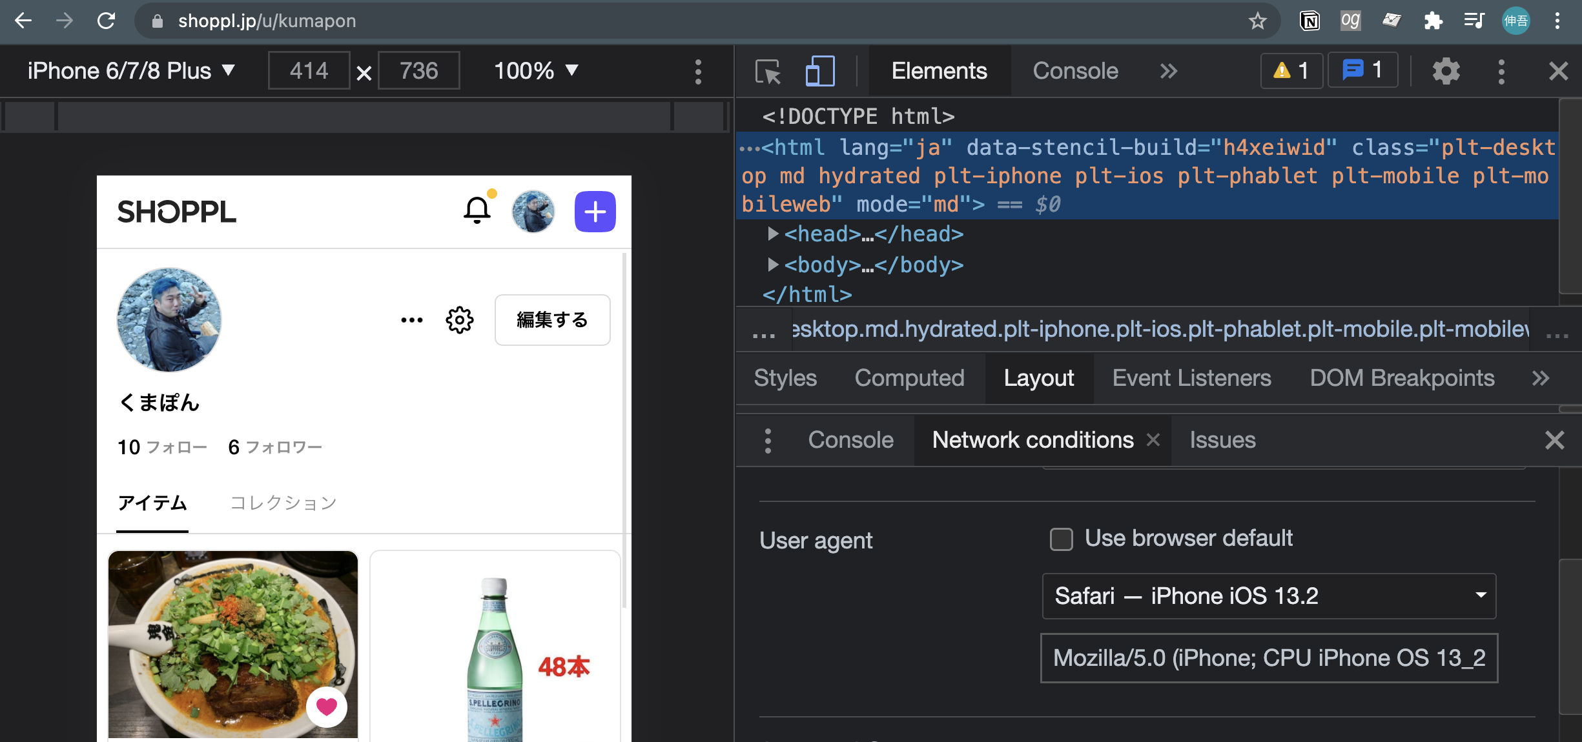Click the notification bell icon

pos(477,210)
